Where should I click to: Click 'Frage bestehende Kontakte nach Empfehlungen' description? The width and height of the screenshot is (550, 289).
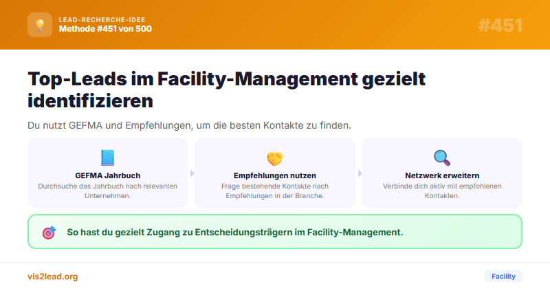click(275, 191)
